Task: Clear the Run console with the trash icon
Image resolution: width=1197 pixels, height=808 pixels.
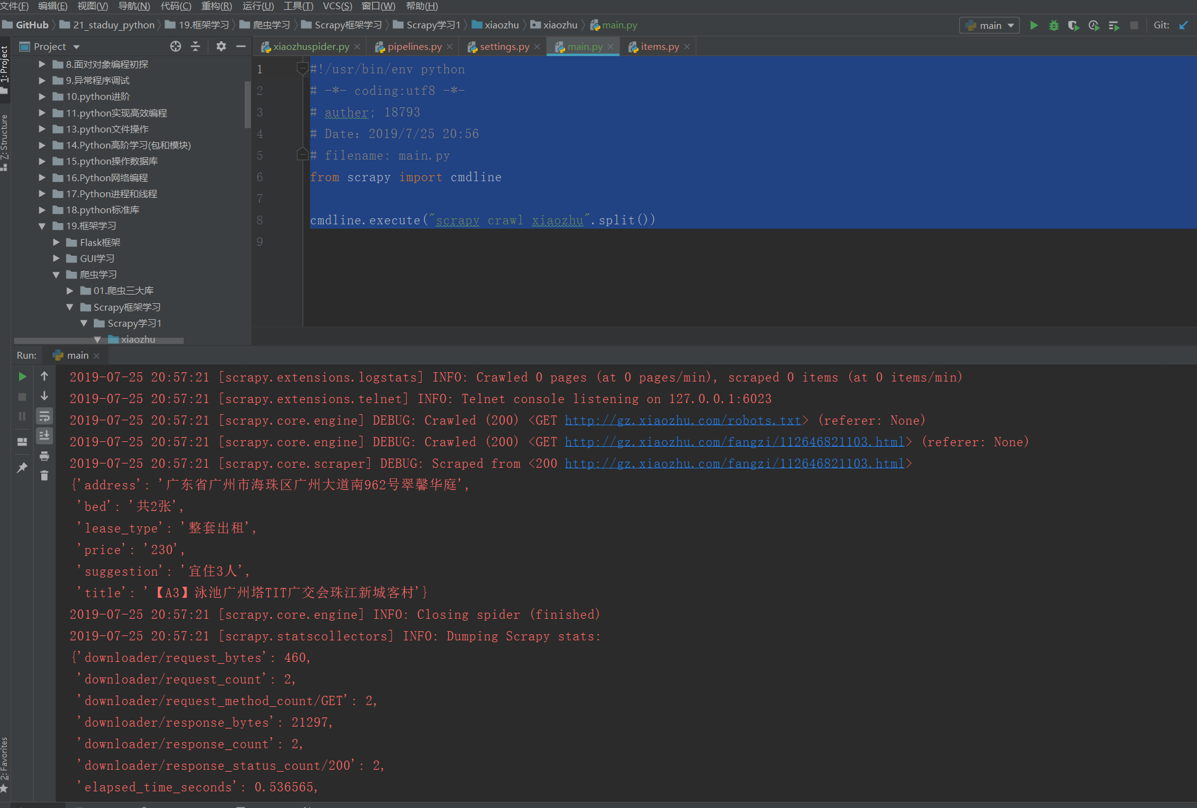Action: pos(44,476)
